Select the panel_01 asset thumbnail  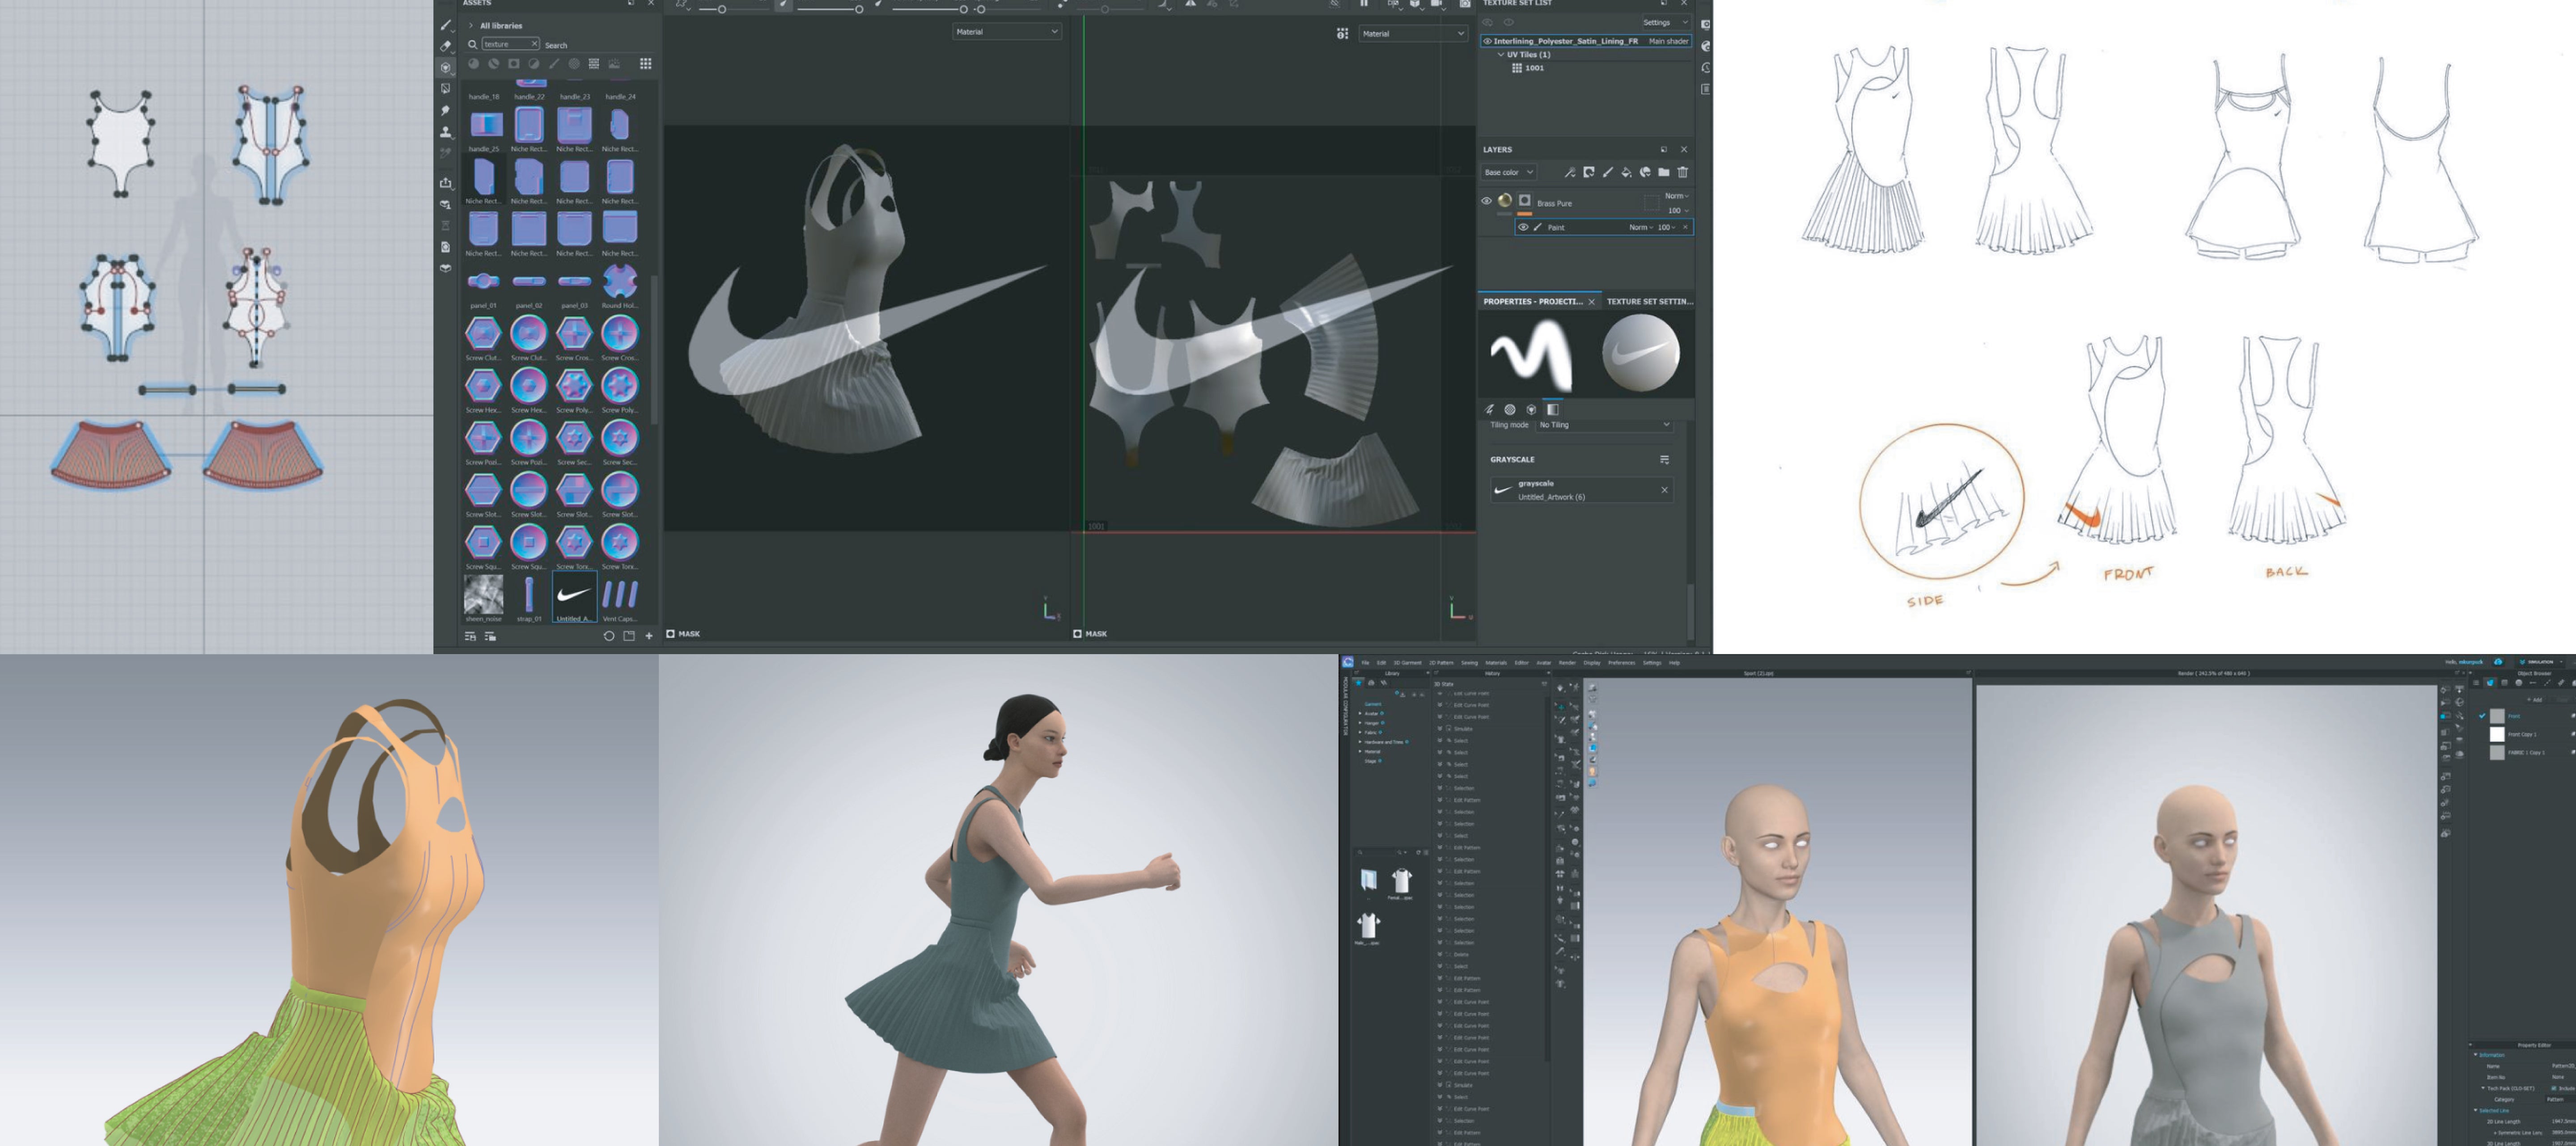click(x=483, y=282)
